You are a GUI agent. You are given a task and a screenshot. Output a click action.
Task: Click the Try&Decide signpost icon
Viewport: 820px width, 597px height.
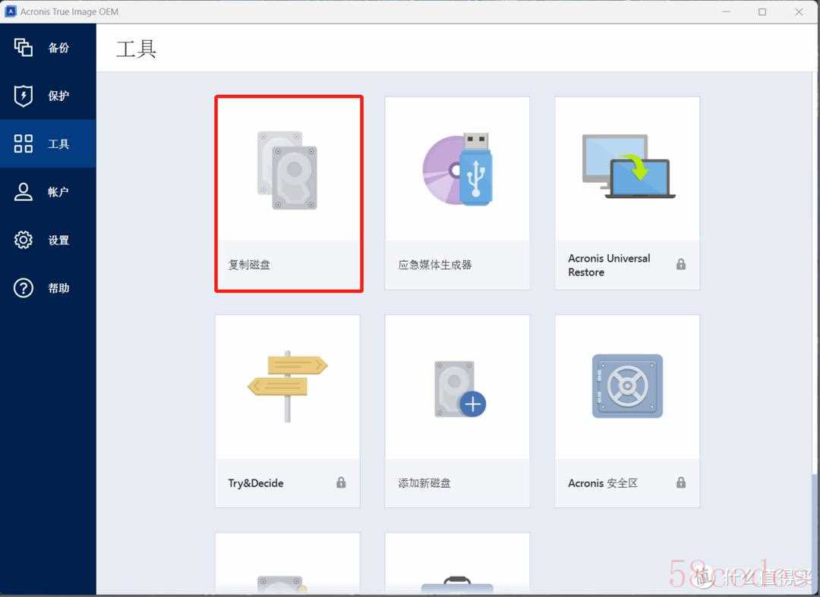pyautogui.click(x=287, y=386)
